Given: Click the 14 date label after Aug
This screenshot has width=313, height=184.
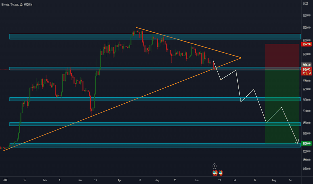Looking at the screenshot, I should tap(290, 180).
